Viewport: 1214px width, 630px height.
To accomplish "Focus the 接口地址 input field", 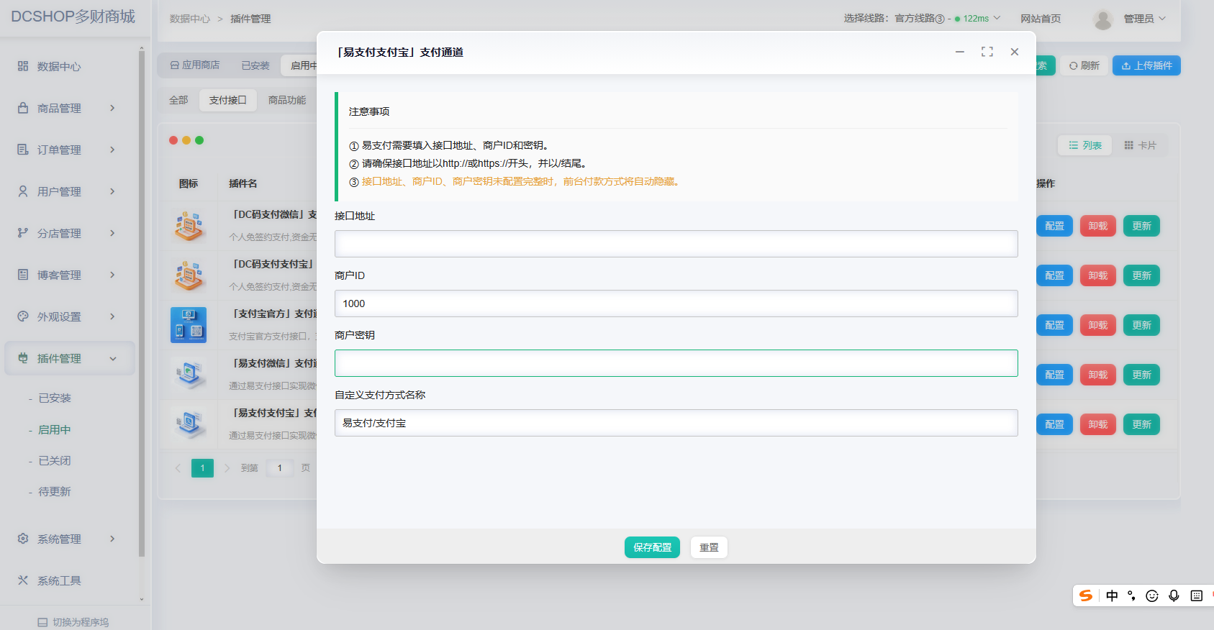I will pos(676,244).
